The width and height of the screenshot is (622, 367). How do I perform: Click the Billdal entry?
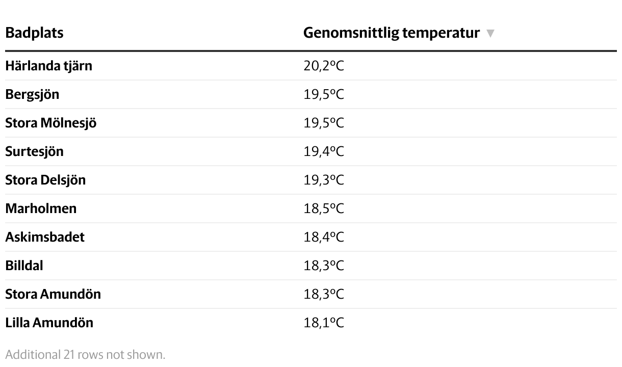coord(24,266)
